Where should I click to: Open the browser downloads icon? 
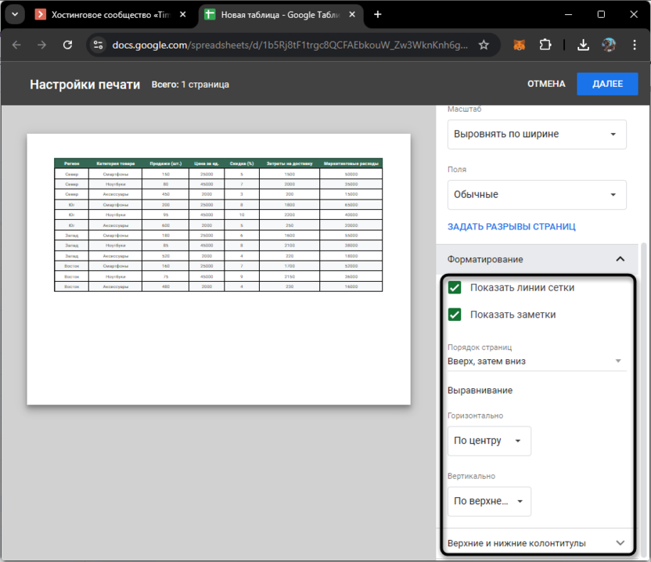pos(583,45)
